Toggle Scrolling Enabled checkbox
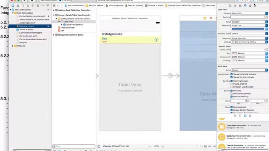This screenshot has height=151, width=269. pos(232,81)
